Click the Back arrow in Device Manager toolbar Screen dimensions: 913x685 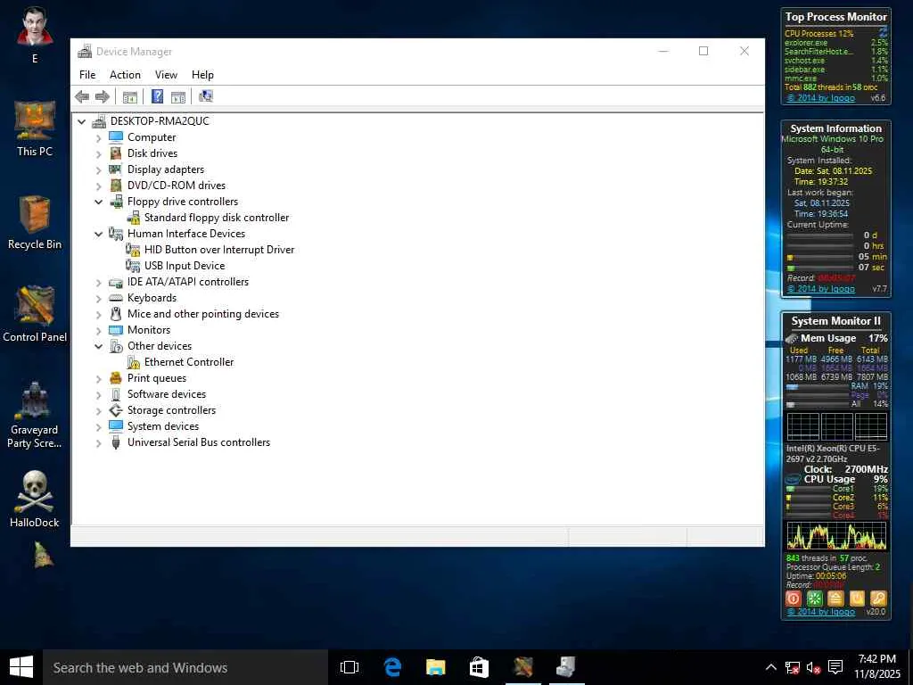(x=82, y=96)
